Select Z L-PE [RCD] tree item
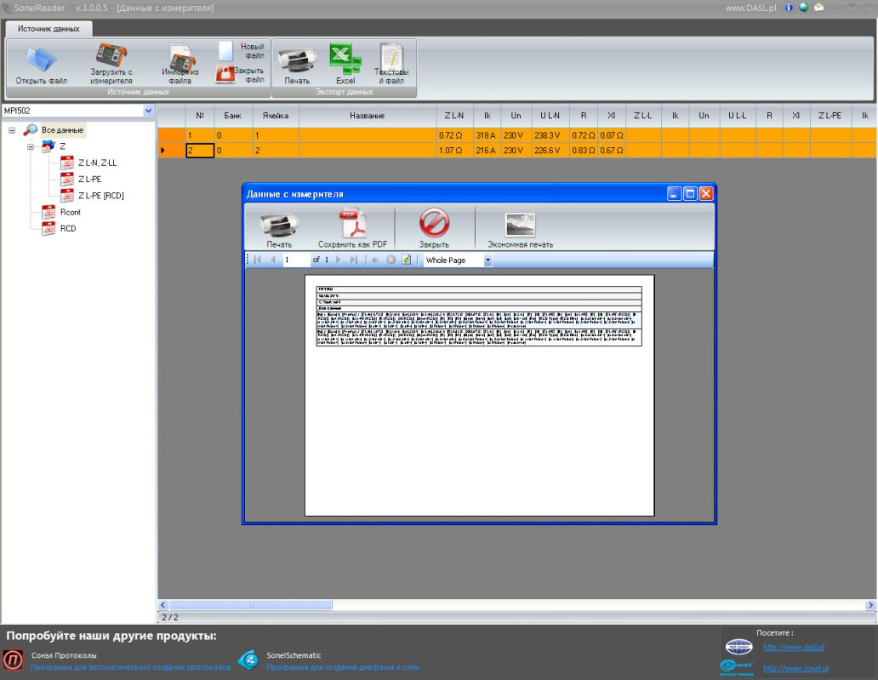 coord(100,196)
